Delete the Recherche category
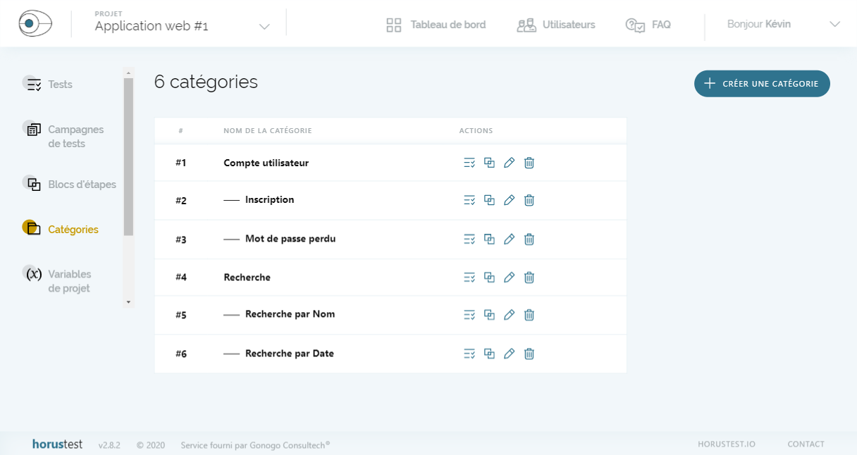This screenshot has width=857, height=455. point(529,278)
